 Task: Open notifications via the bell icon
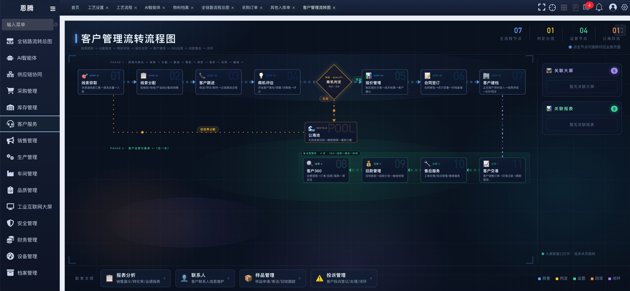(x=599, y=7)
